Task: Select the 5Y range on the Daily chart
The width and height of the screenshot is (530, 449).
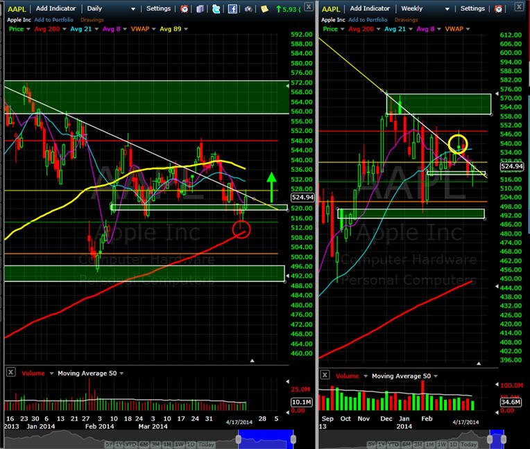Action: coord(110,444)
